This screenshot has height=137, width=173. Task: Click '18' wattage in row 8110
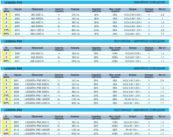click(6, 130)
